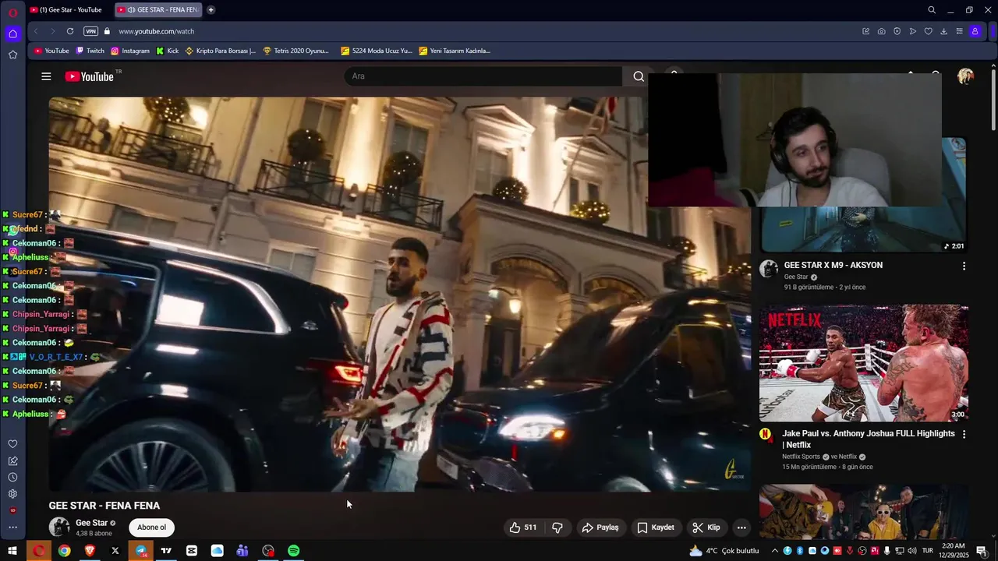
Task: Like the video with 511 likes
Action: 523,527
